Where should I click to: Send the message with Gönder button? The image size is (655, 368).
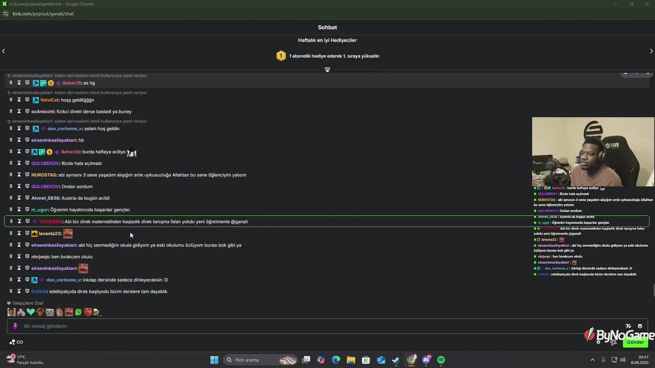635,342
